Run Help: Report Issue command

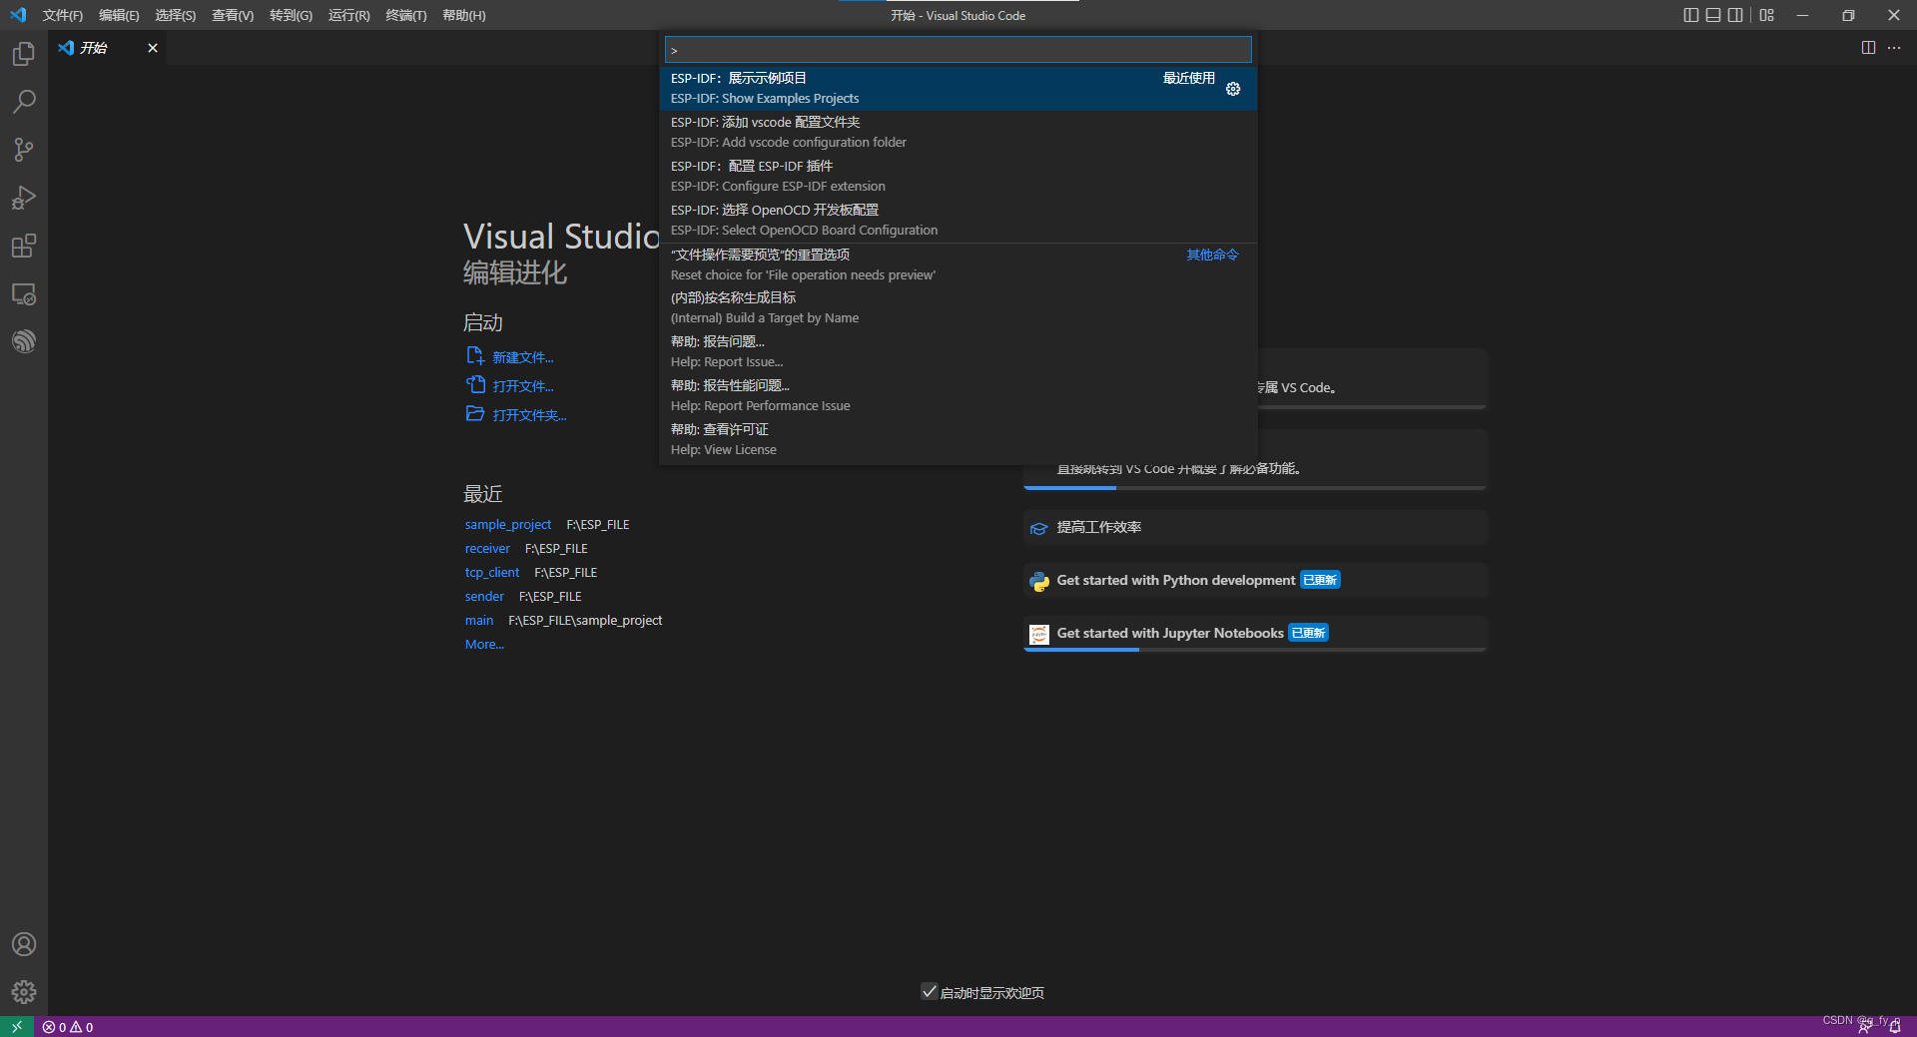958,351
